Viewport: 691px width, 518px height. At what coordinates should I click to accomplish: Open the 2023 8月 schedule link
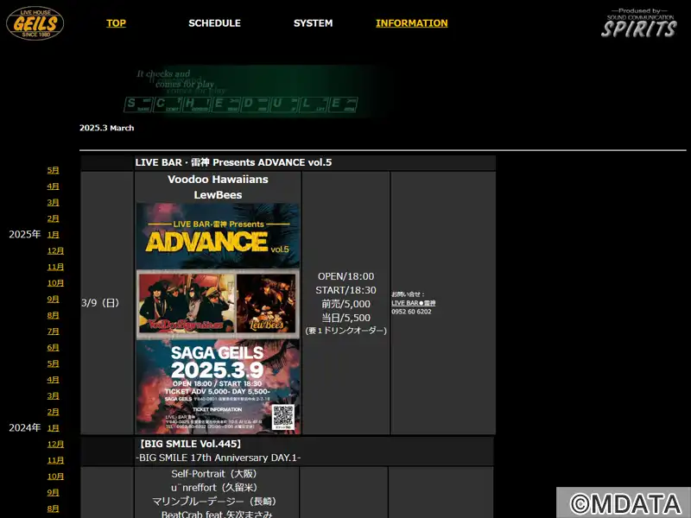(53, 509)
